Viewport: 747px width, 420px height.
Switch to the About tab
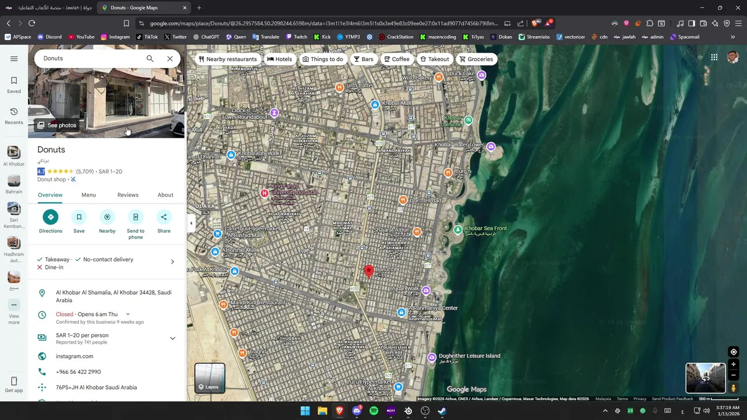pyautogui.click(x=165, y=195)
